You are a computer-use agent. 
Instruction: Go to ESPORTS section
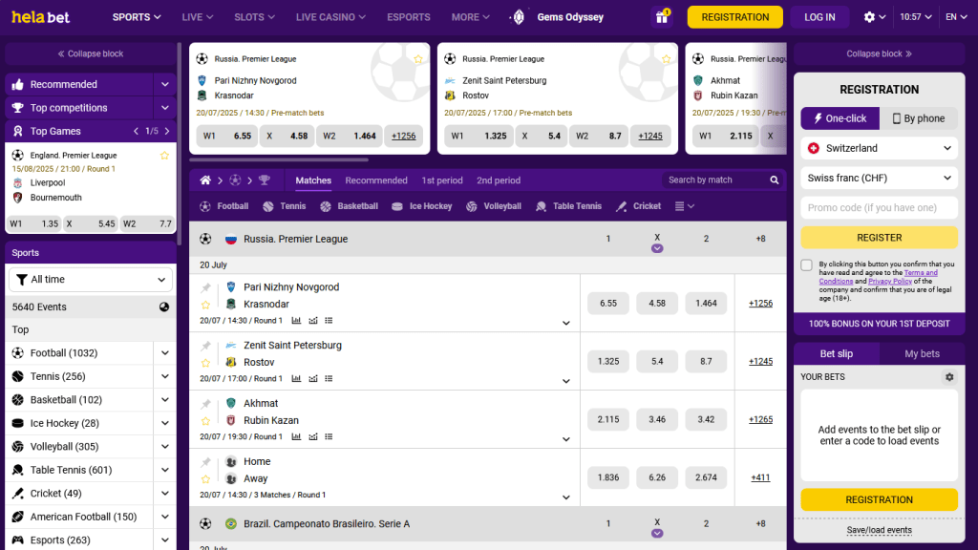(x=409, y=17)
